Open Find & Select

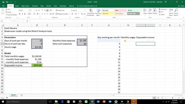[x=176, y=12]
